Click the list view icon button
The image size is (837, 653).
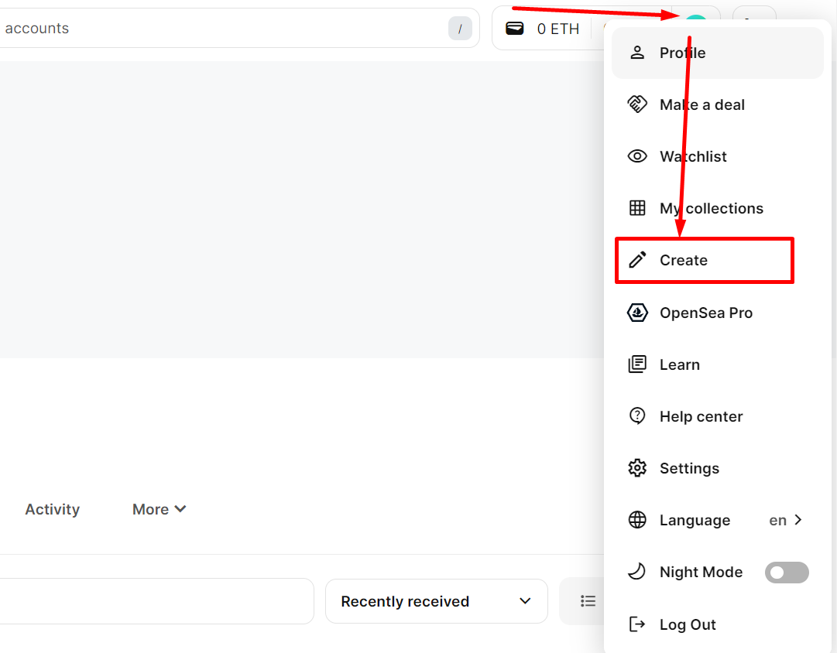click(x=588, y=601)
